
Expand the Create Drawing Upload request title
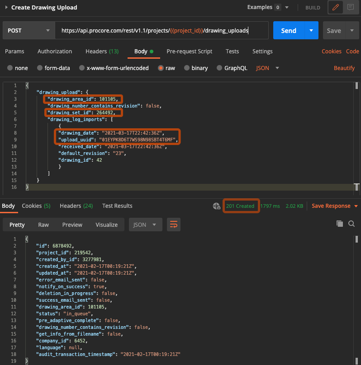(x=6, y=7)
